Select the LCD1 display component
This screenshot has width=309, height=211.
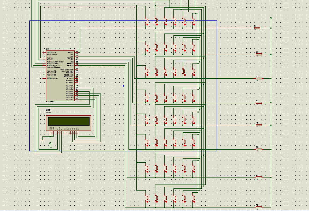pyautogui.click(x=69, y=123)
